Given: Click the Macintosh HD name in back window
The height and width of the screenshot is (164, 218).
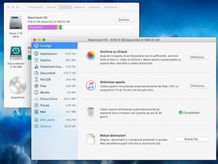Looking at the screenshot, I should click(x=38, y=17).
